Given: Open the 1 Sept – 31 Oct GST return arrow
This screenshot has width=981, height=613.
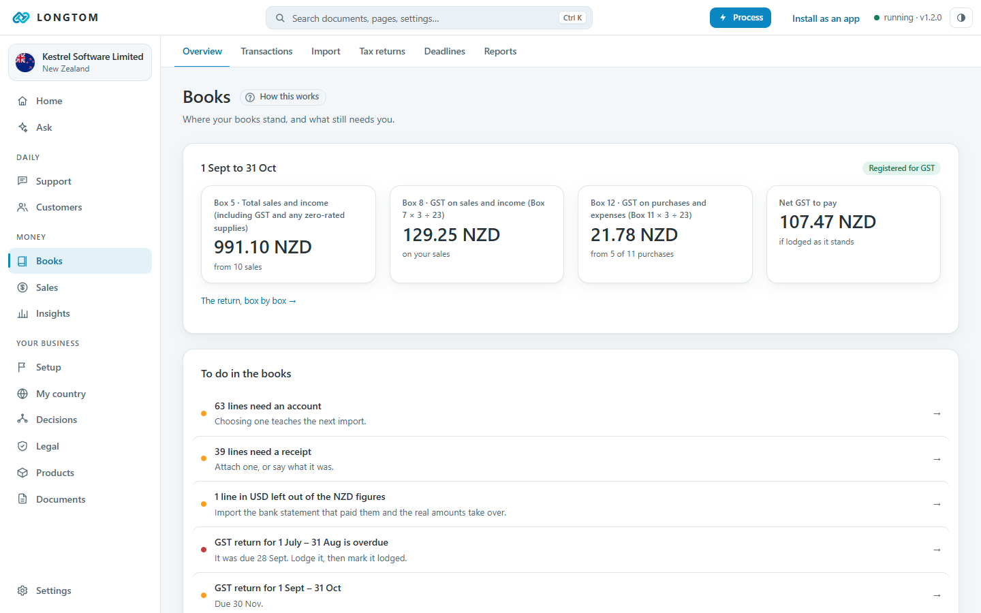Looking at the screenshot, I should [937, 595].
